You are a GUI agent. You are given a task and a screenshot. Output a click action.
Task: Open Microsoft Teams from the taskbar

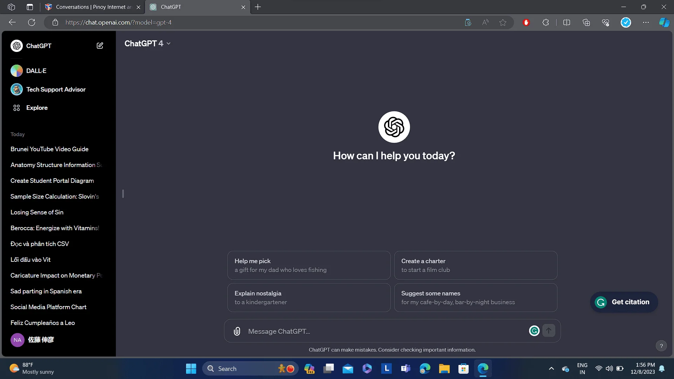click(405, 368)
